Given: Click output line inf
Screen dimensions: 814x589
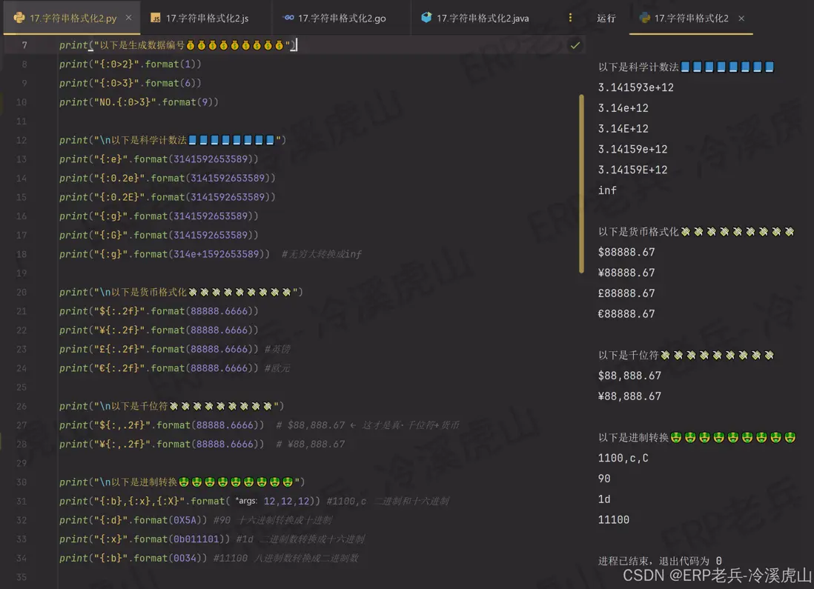Looking at the screenshot, I should coord(607,190).
